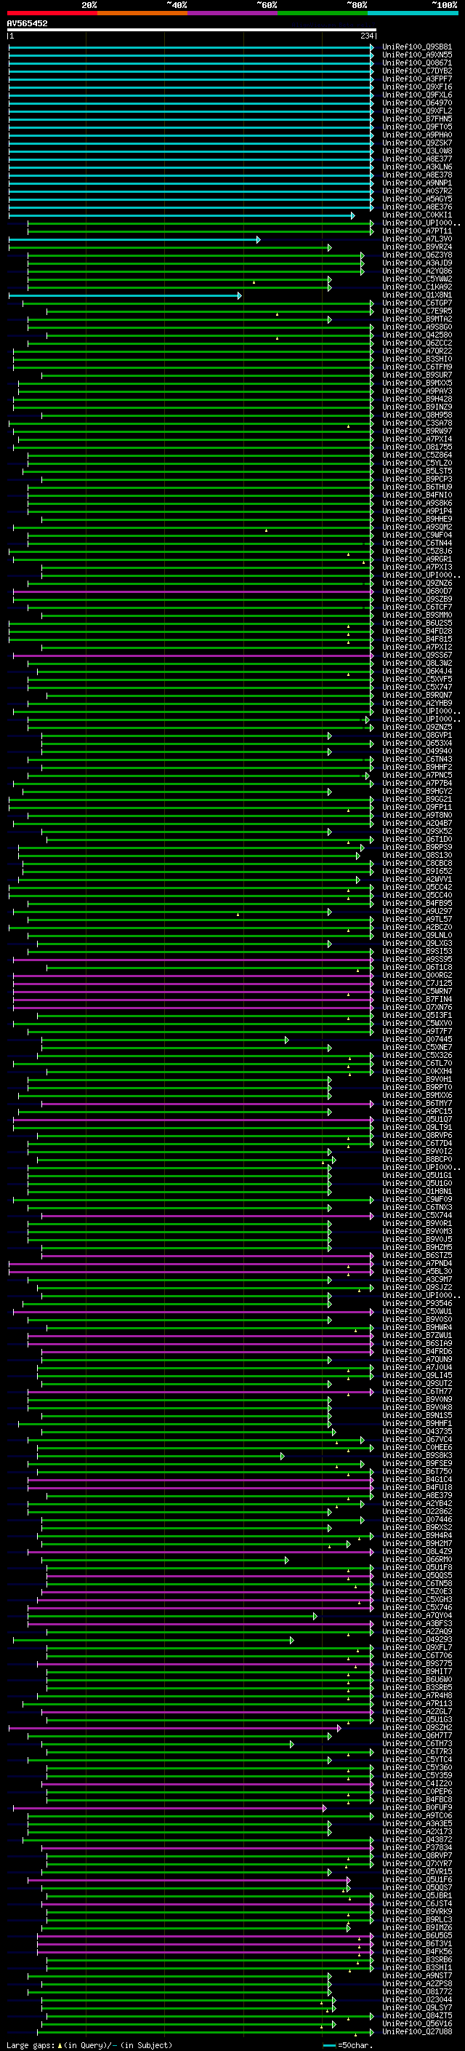Select hit label UniRef100_Q5VR15
The height and width of the screenshot is (2051, 465).
click(x=417, y=1872)
